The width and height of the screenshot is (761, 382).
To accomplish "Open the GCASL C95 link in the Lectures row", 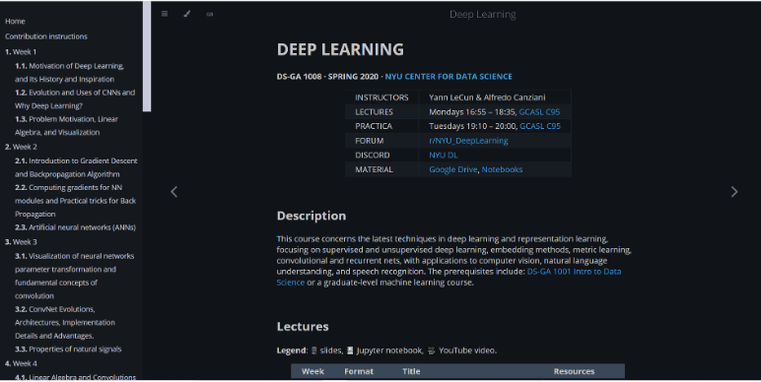I will 539,112.
